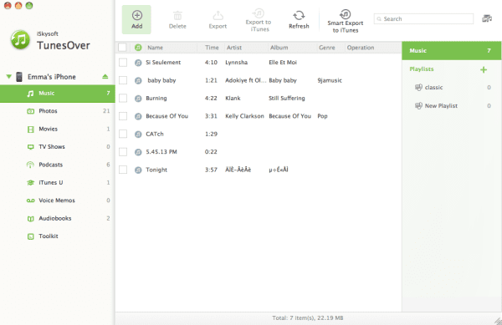Click Smart Export to iTunes

(x=345, y=21)
